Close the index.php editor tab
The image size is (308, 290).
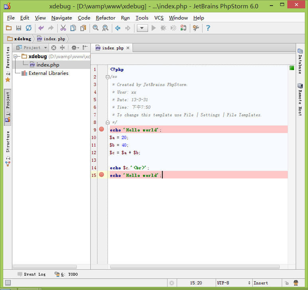click(x=128, y=48)
